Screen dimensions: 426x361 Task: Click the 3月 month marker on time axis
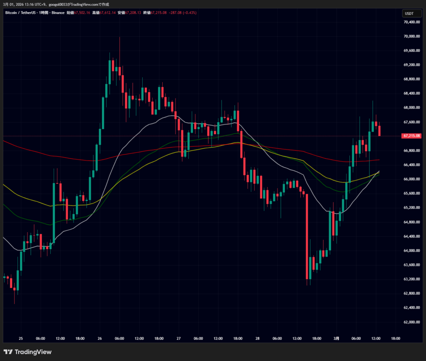pyautogui.click(x=336, y=339)
